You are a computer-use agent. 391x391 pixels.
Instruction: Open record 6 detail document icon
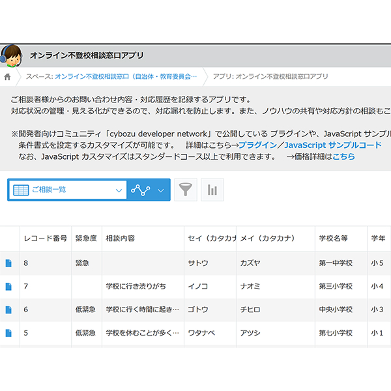click(x=8, y=310)
